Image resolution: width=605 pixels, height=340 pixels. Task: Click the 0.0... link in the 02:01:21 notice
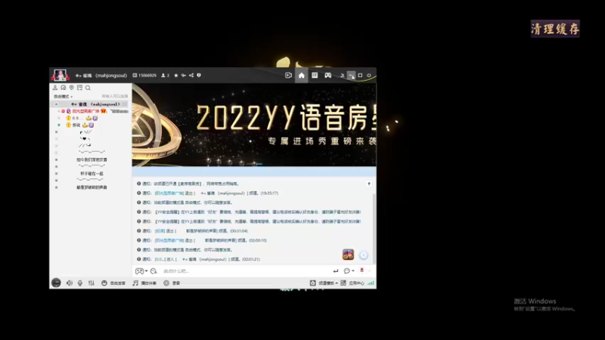[160, 259]
